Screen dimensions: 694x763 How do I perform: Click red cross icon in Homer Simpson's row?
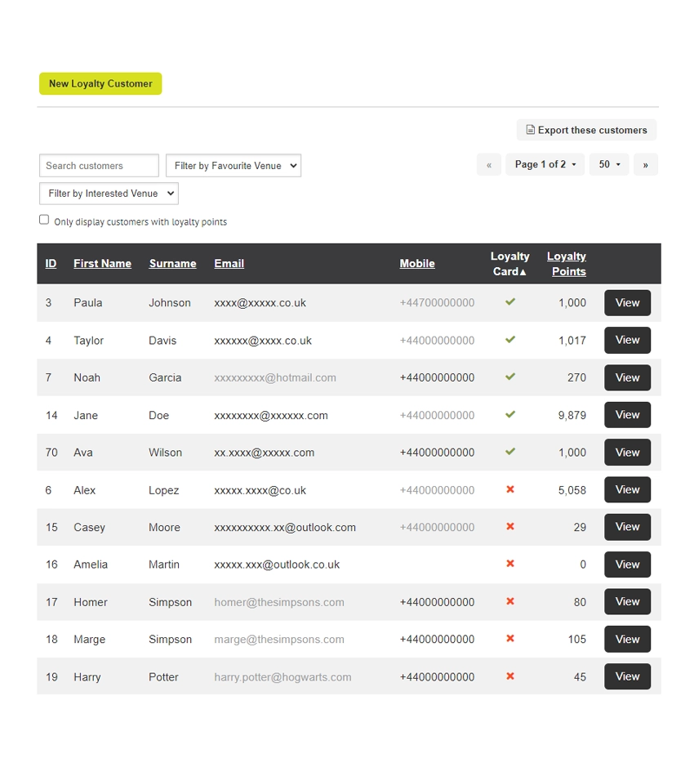coord(510,601)
